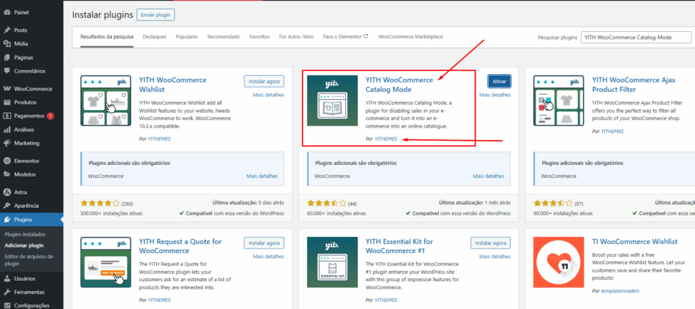This screenshot has height=309, width=695.
Task: Click the 4-star rating for YITH Wishlist
Action: coord(100,204)
